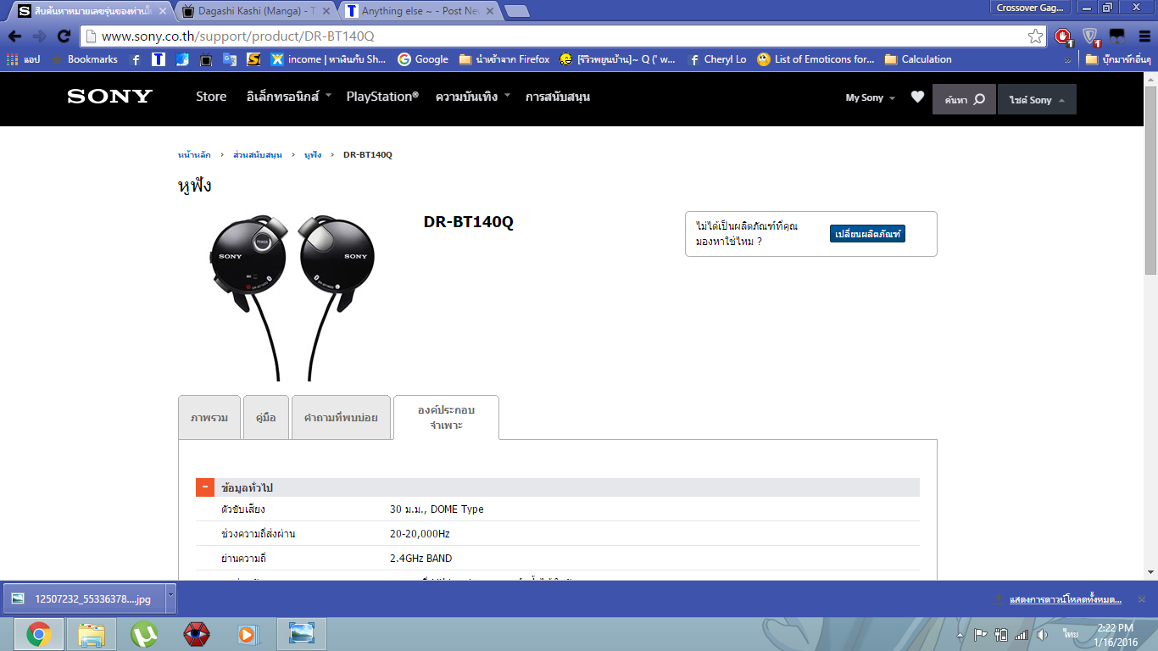Switch to the คำถามที่พบบ่อย tab
The width and height of the screenshot is (1158, 651).
tap(341, 418)
